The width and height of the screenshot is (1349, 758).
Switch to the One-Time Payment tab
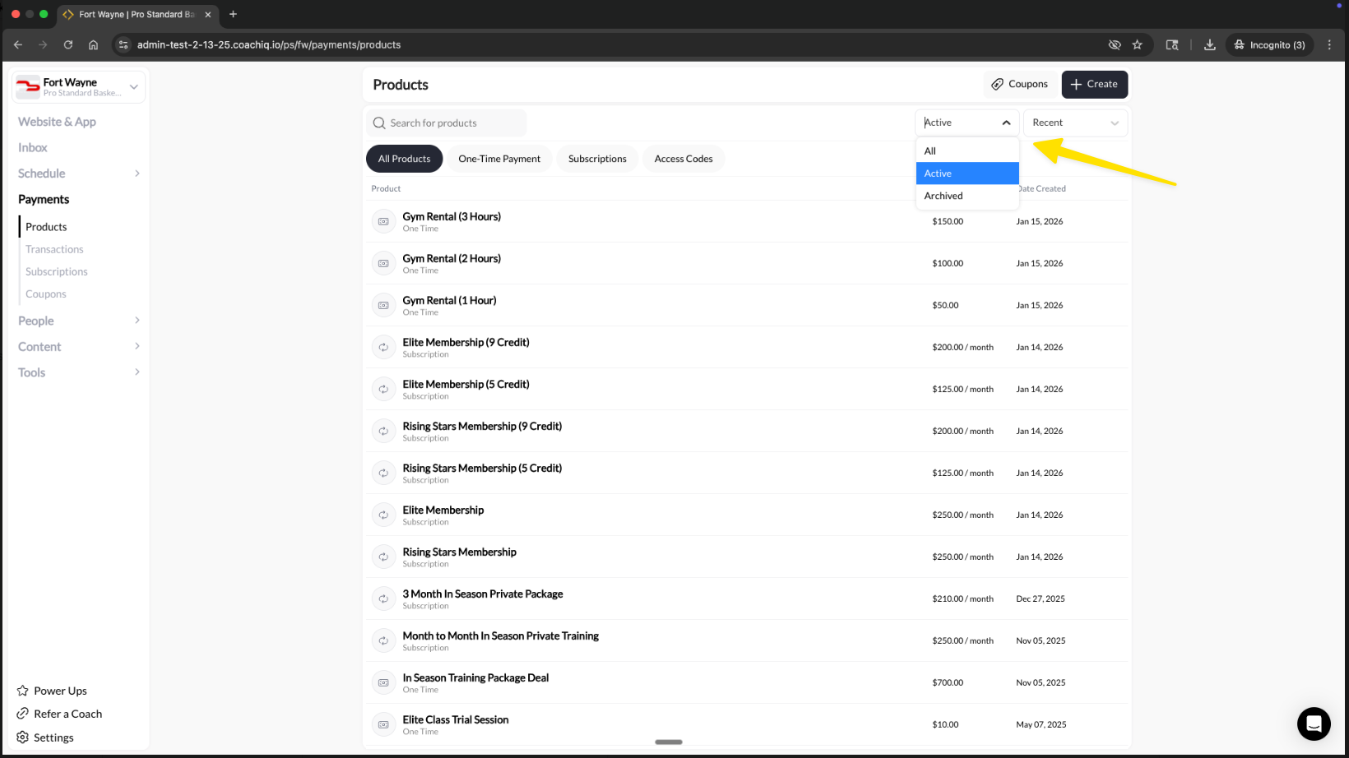coord(499,158)
